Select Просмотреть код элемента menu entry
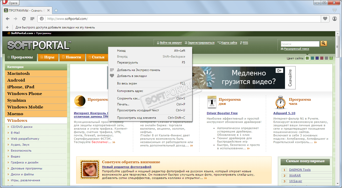342x188 pixels. [x=150, y=118]
